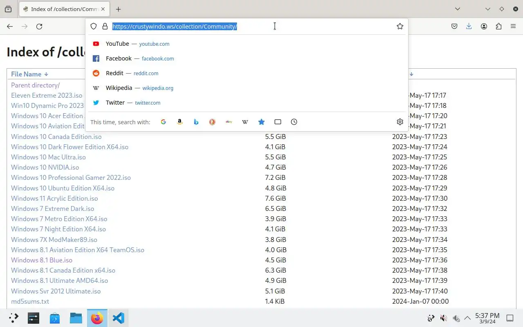The height and width of the screenshot is (327, 523).
Task: List all tabs dropdown arrow
Action: pos(458,9)
